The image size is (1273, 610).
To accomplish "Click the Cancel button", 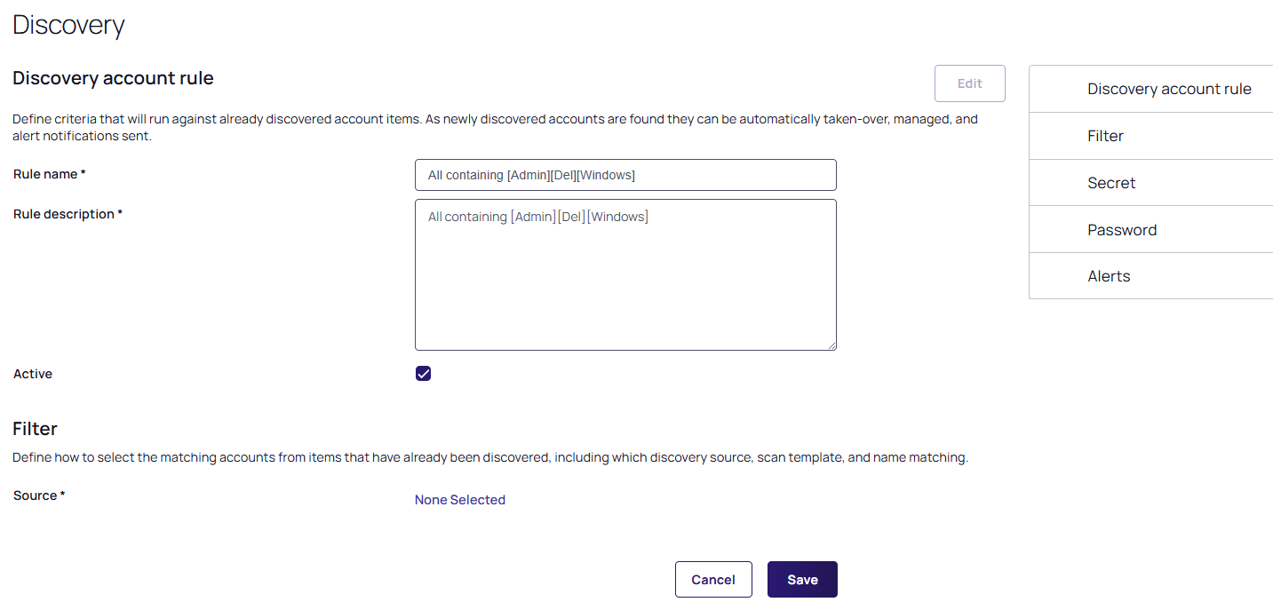I will coord(713,580).
